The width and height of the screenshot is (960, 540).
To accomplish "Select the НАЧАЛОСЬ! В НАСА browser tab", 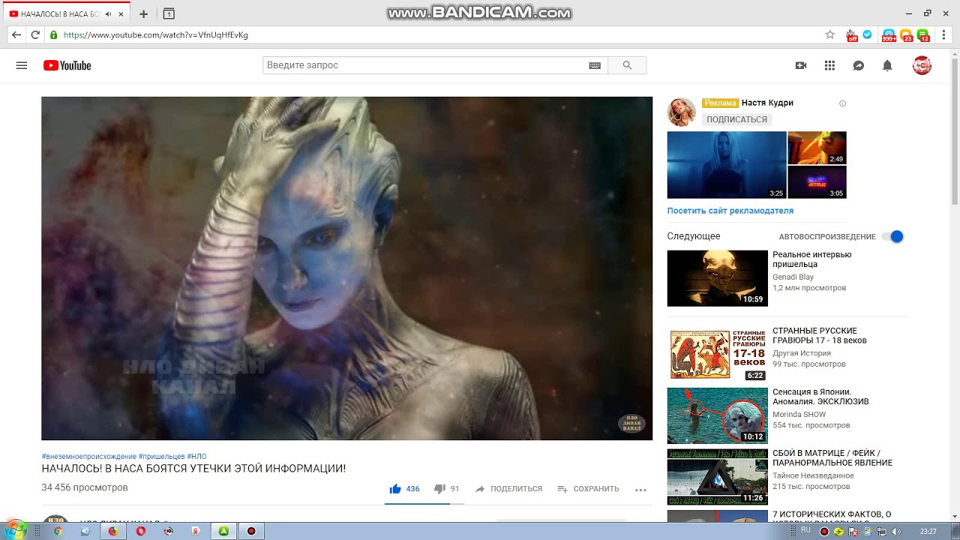I will coord(66,13).
